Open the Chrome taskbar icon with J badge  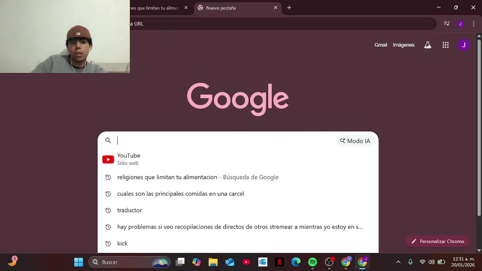[x=362, y=262]
